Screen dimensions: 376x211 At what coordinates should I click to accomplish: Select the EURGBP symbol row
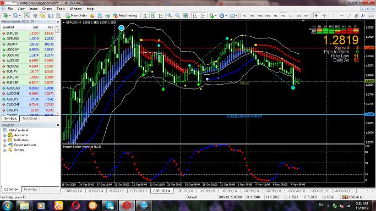click(28, 83)
